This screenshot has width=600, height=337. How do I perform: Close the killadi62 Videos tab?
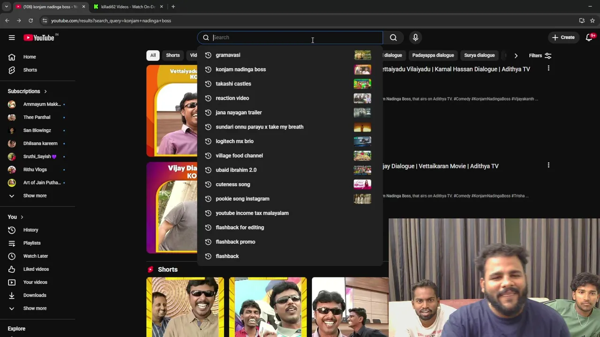tap(161, 7)
